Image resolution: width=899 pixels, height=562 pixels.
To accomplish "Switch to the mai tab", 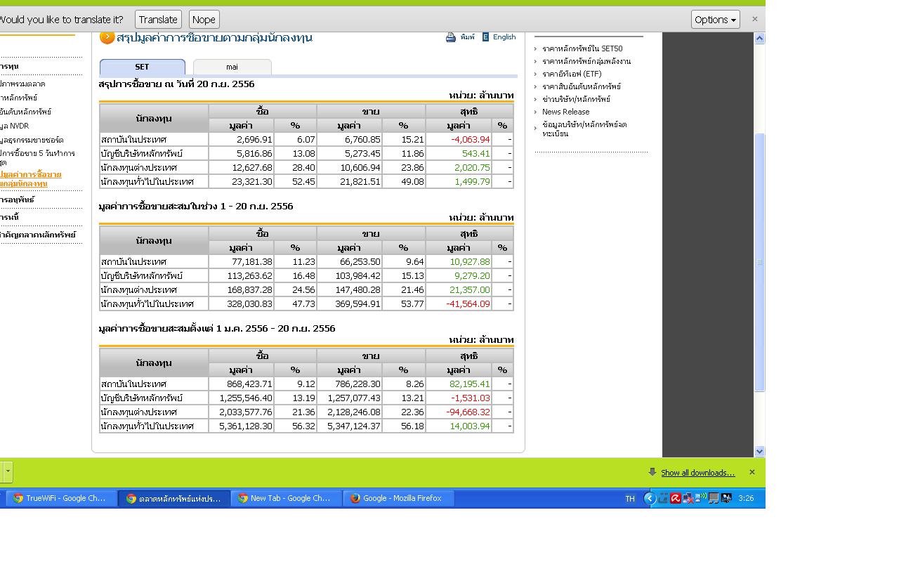I will pyautogui.click(x=232, y=67).
